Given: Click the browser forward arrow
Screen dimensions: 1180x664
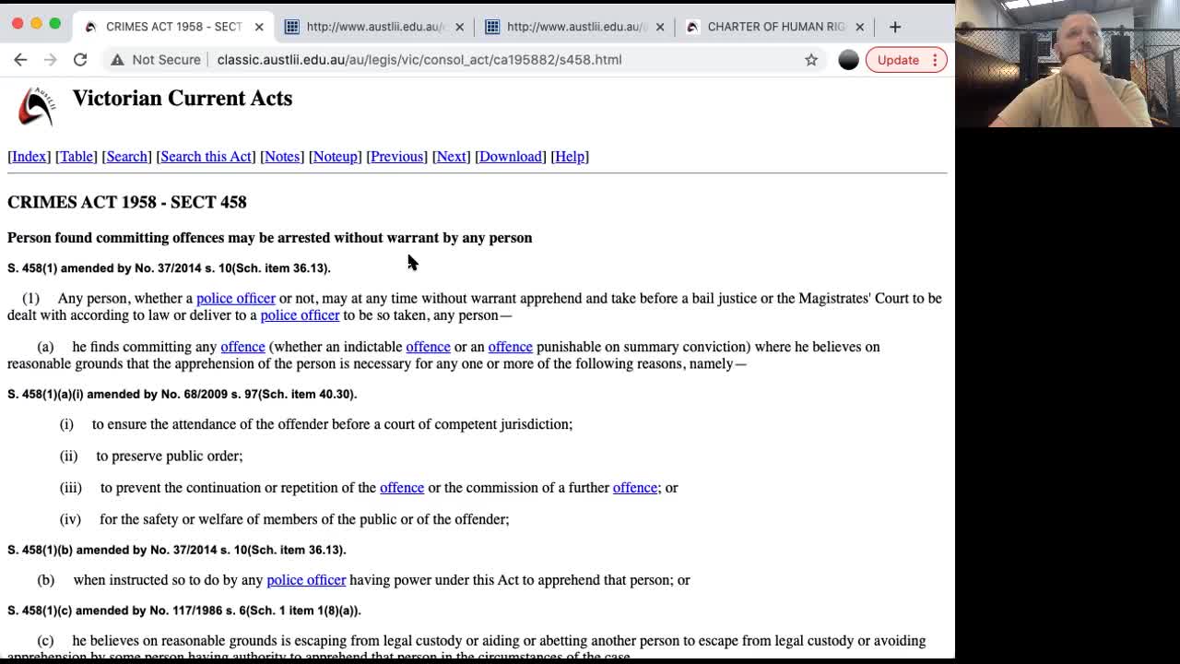Looking at the screenshot, I should tap(51, 60).
